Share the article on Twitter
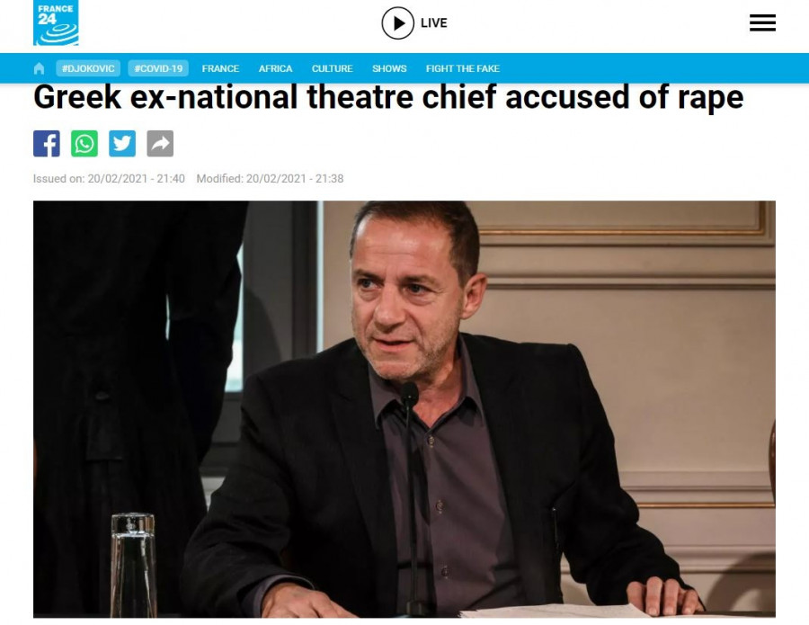 122,144
